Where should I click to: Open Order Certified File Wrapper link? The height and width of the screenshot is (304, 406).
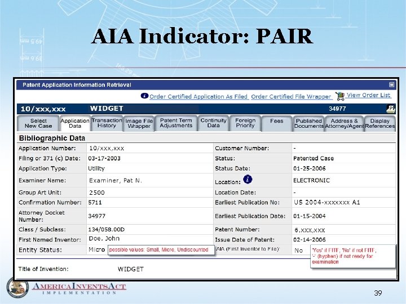pyautogui.click(x=291, y=97)
